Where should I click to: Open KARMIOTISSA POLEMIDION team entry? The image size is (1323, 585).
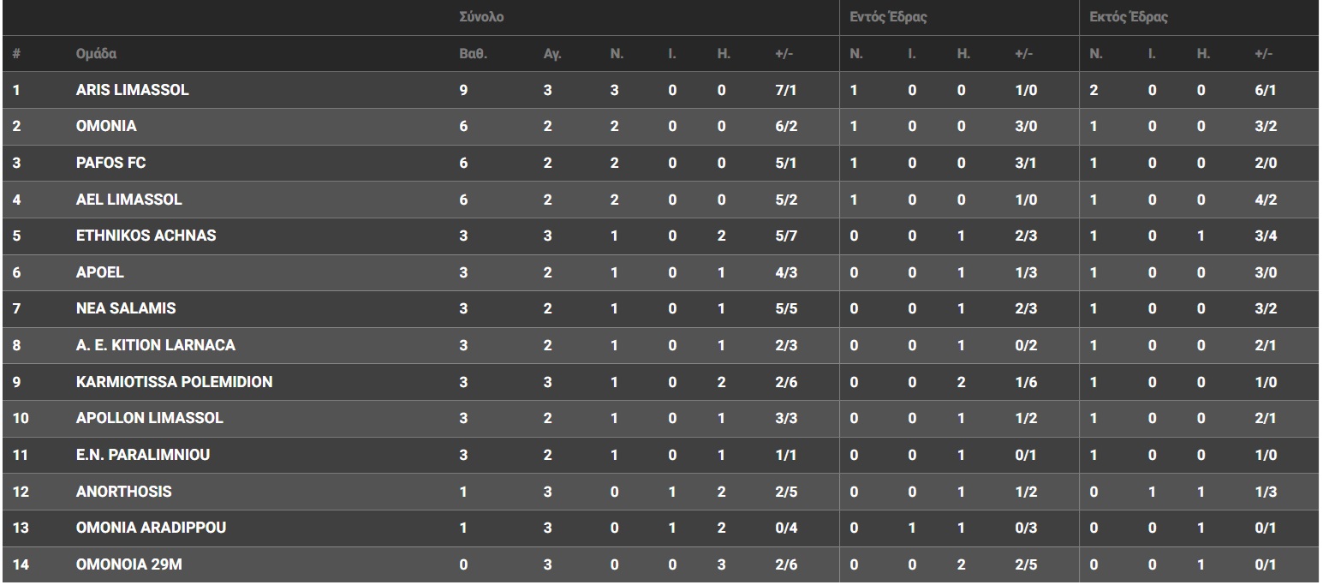[174, 382]
